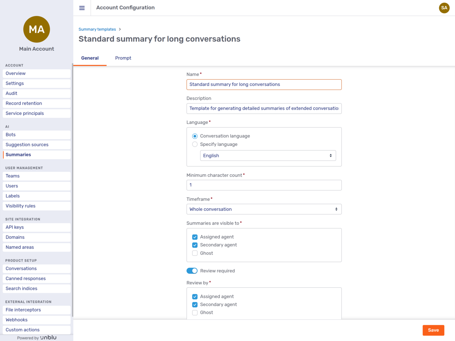The image size is (455, 341).
Task: Click the unblu logo in sidebar footer
Action: click(48, 337)
